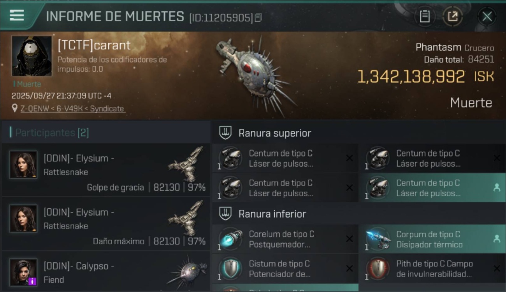Select the Corpum de tipo C Disipador térmico
The width and height of the screenshot is (506, 292).
[432, 239]
